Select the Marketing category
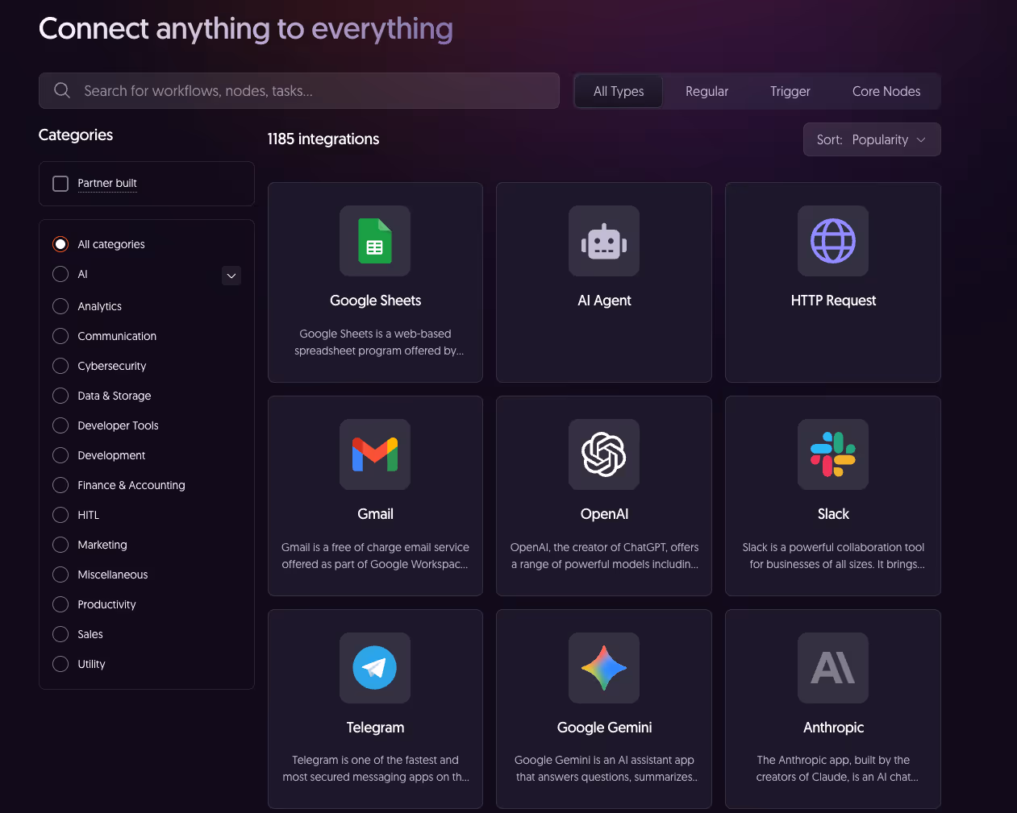The width and height of the screenshot is (1017, 813). [60, 545]
